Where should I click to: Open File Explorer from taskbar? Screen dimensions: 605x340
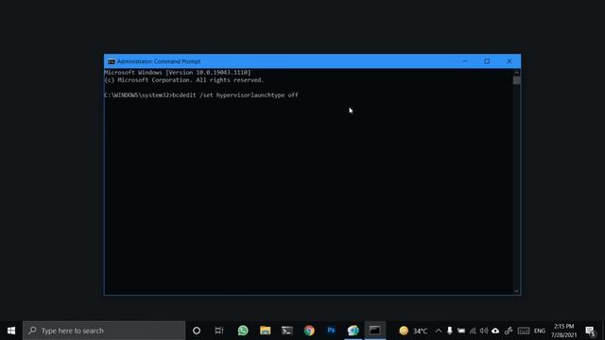coord(265,331)
